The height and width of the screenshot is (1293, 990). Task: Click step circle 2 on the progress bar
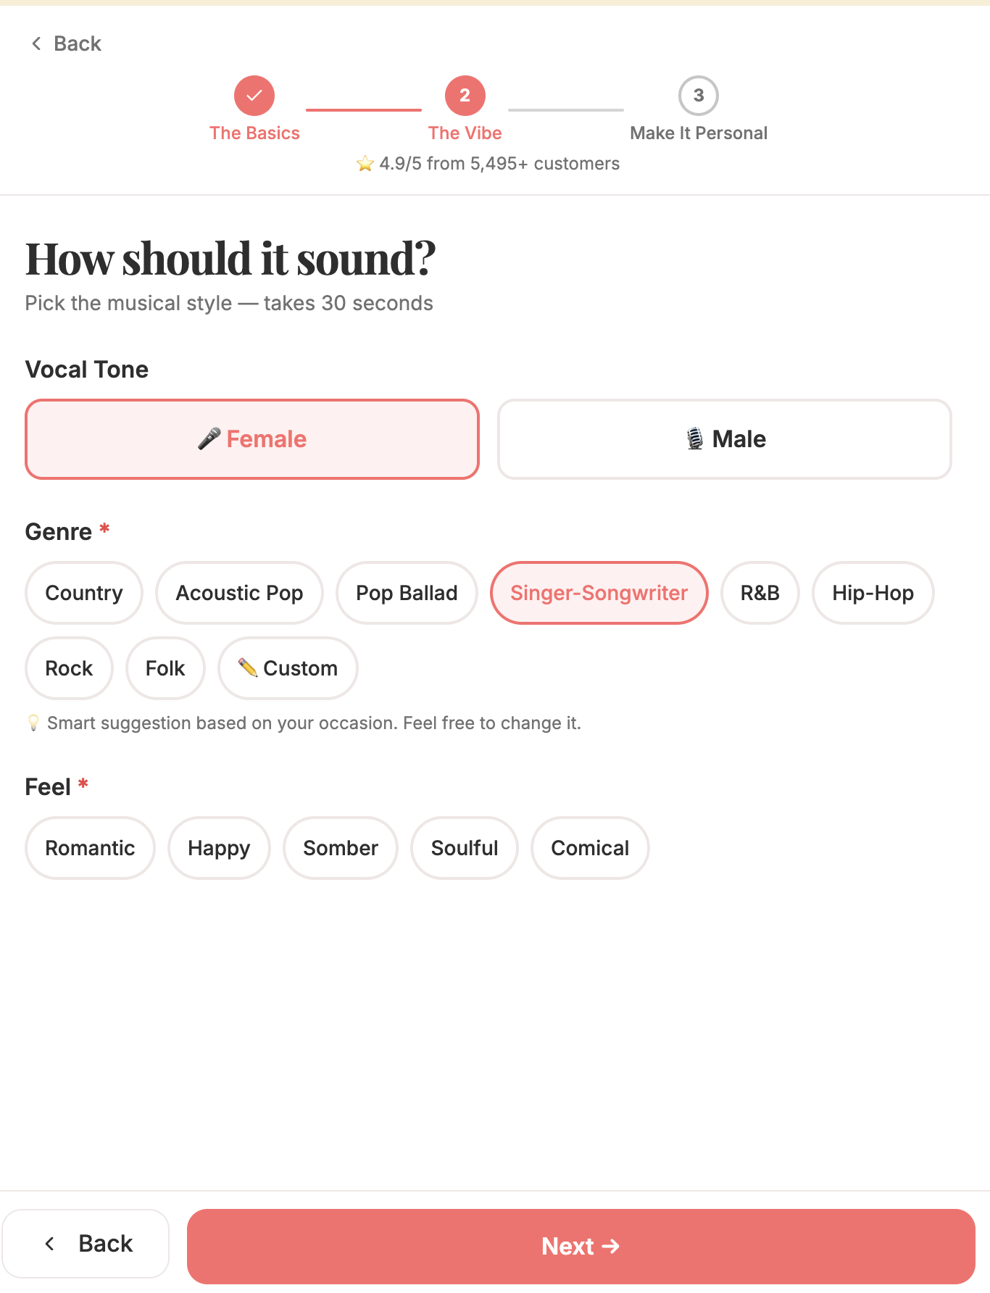465,95
